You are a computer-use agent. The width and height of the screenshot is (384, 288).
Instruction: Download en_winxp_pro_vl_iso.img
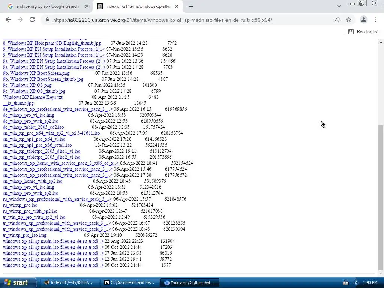click(28, 187)
